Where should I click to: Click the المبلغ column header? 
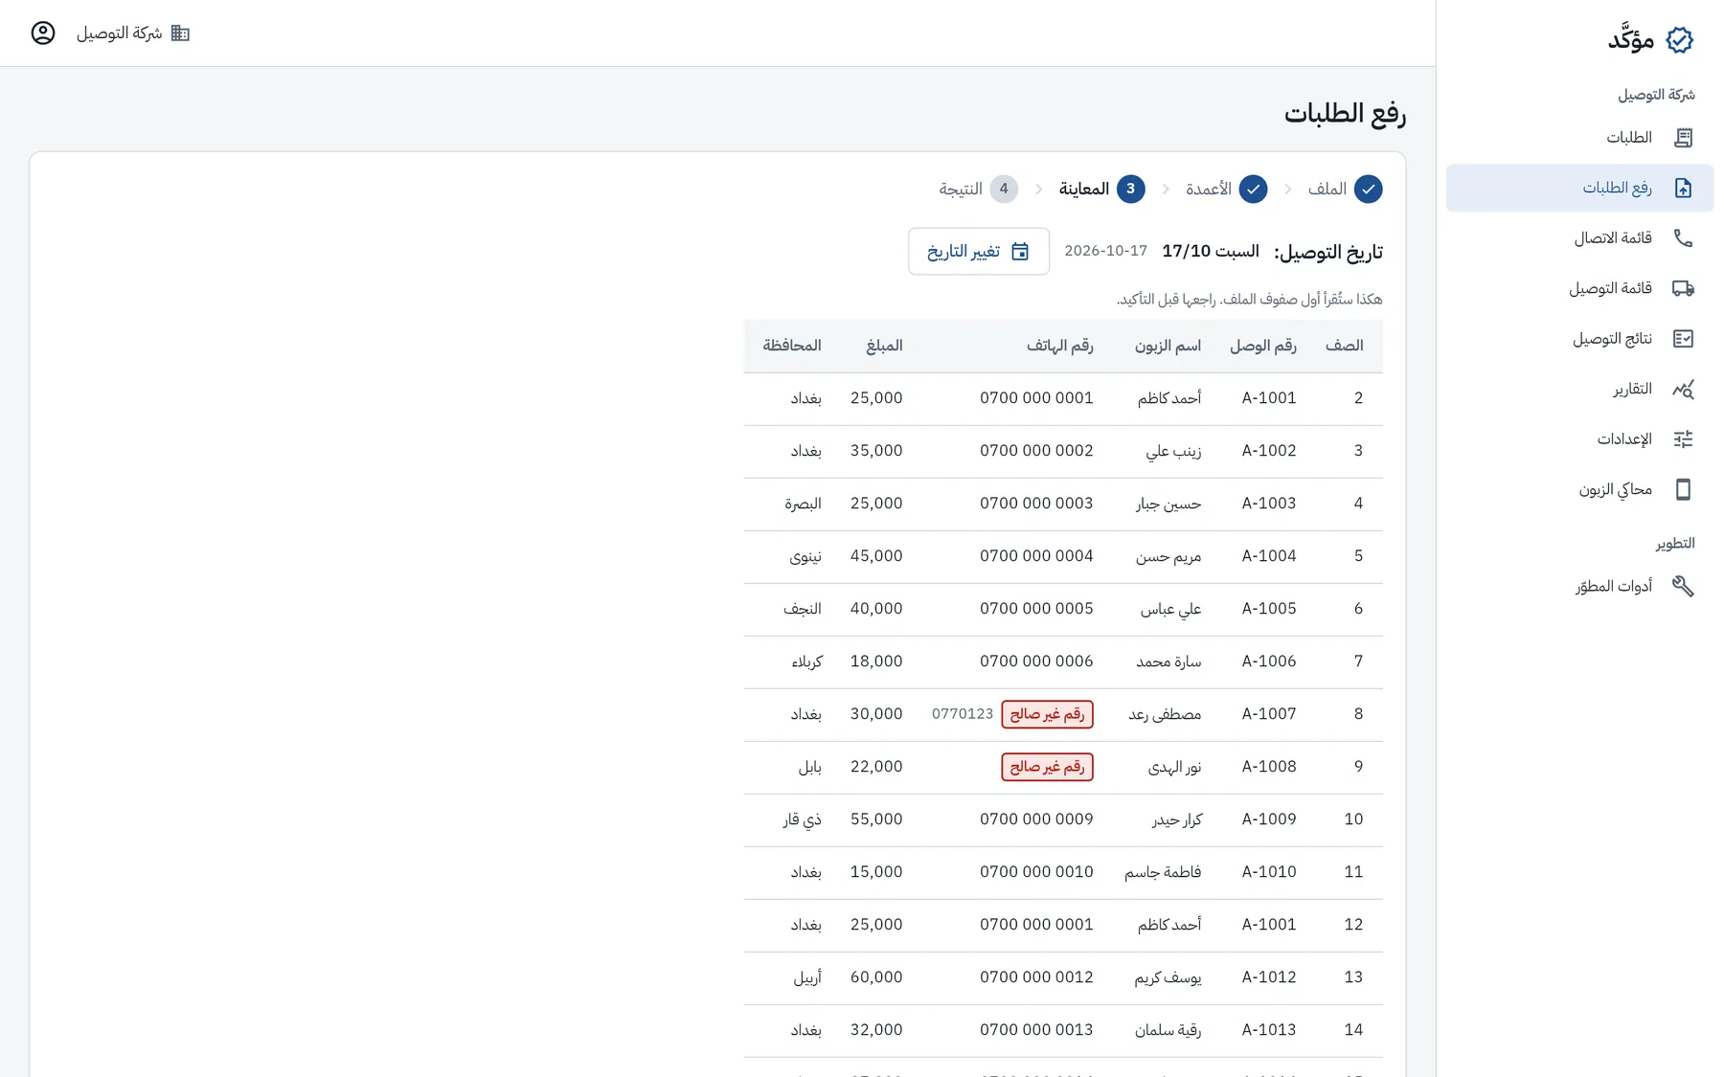pos(884,346)
